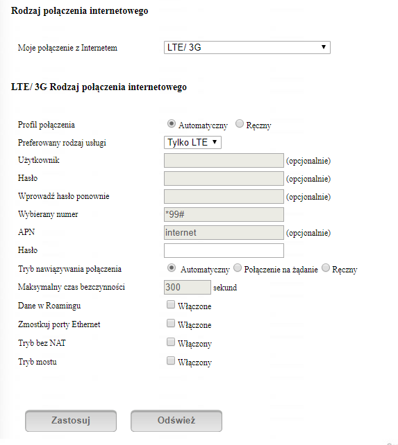This screenshot has height=445, width=398.
Task: Click the Użytkownik input field
Action: click(224, 161)
